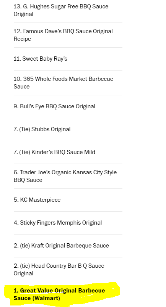Viewport: 166px width, 307px height.
Task: Click Kraft Original Barbeque Sauce entry
Action: pos(61,246)
